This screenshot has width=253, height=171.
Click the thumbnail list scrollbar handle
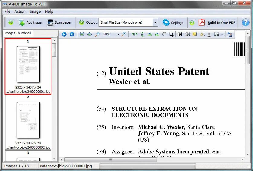pos(54,50)
